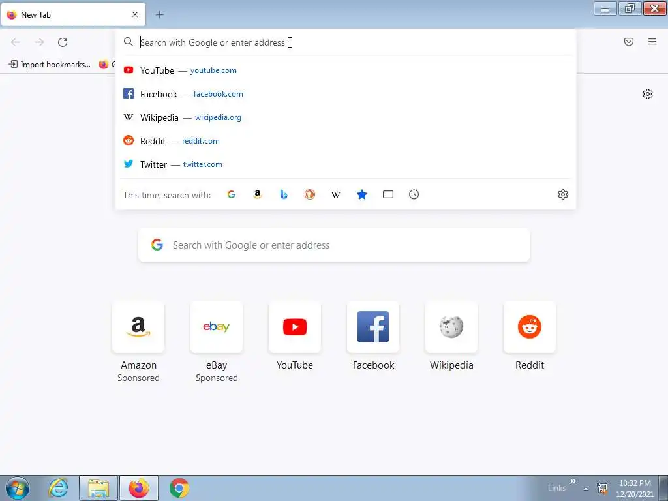Search this time with Wikipedia icon

click(x=336, y=194)
